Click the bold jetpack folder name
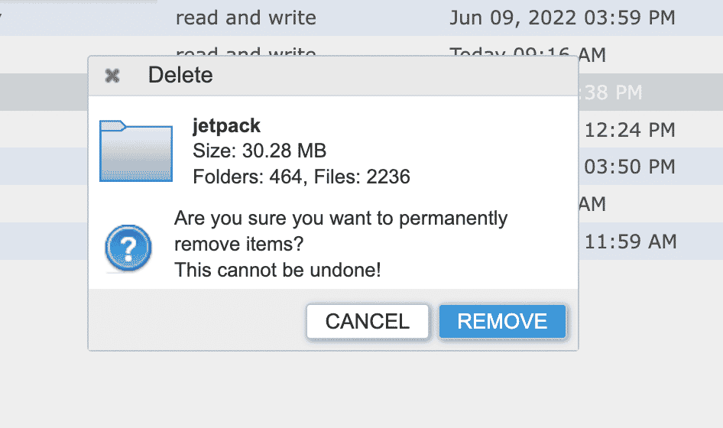 (x=226, y=126)
